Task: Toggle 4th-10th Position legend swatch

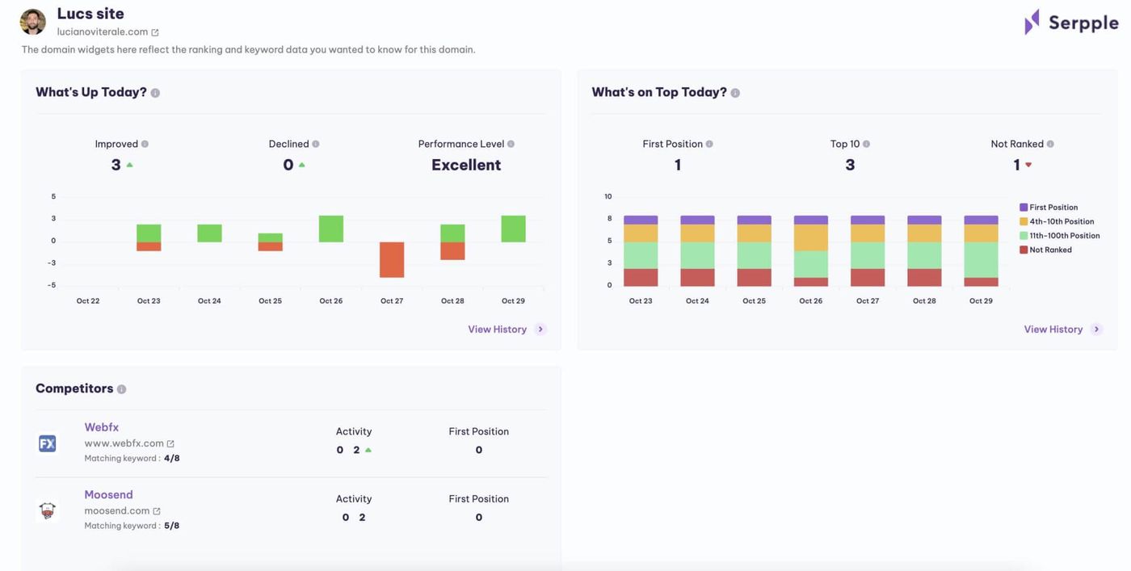Action: click(1024, 221)
